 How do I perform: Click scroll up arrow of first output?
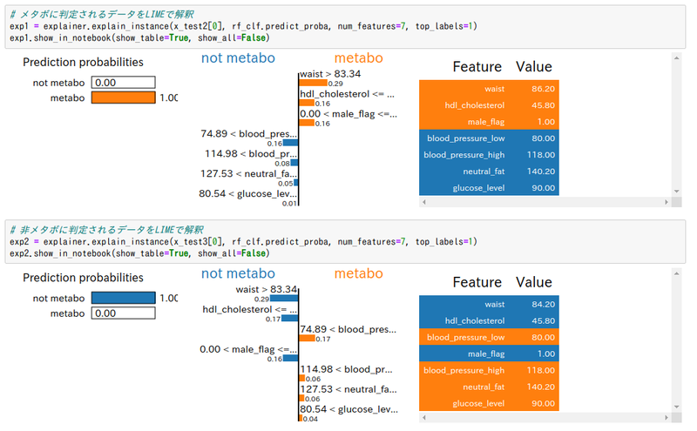click(x=676, y=58)
